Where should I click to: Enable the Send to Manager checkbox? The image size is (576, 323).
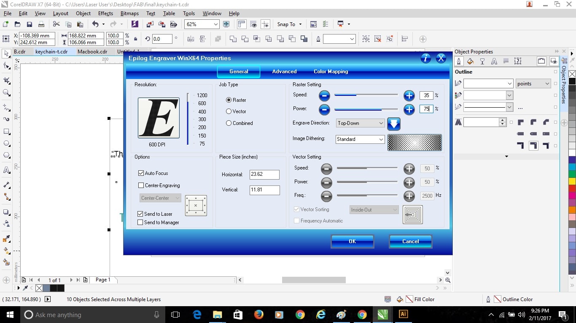140,222
